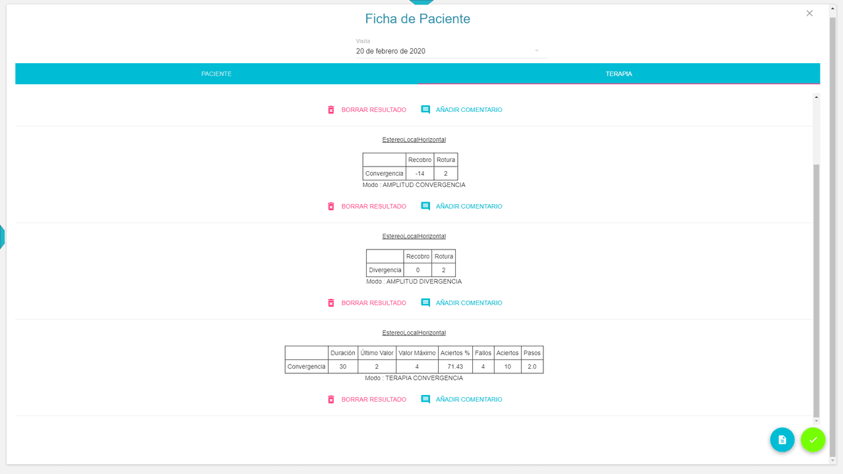843x474 pixels.
Task: Open EstereoLocalHorizontal link above Terapia Convergencia table
Action: click(414, 333)
